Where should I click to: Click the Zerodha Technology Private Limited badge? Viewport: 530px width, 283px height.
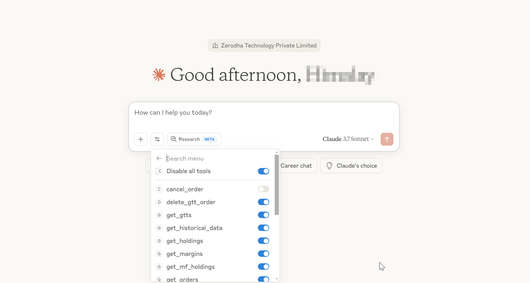coord(264,46)
